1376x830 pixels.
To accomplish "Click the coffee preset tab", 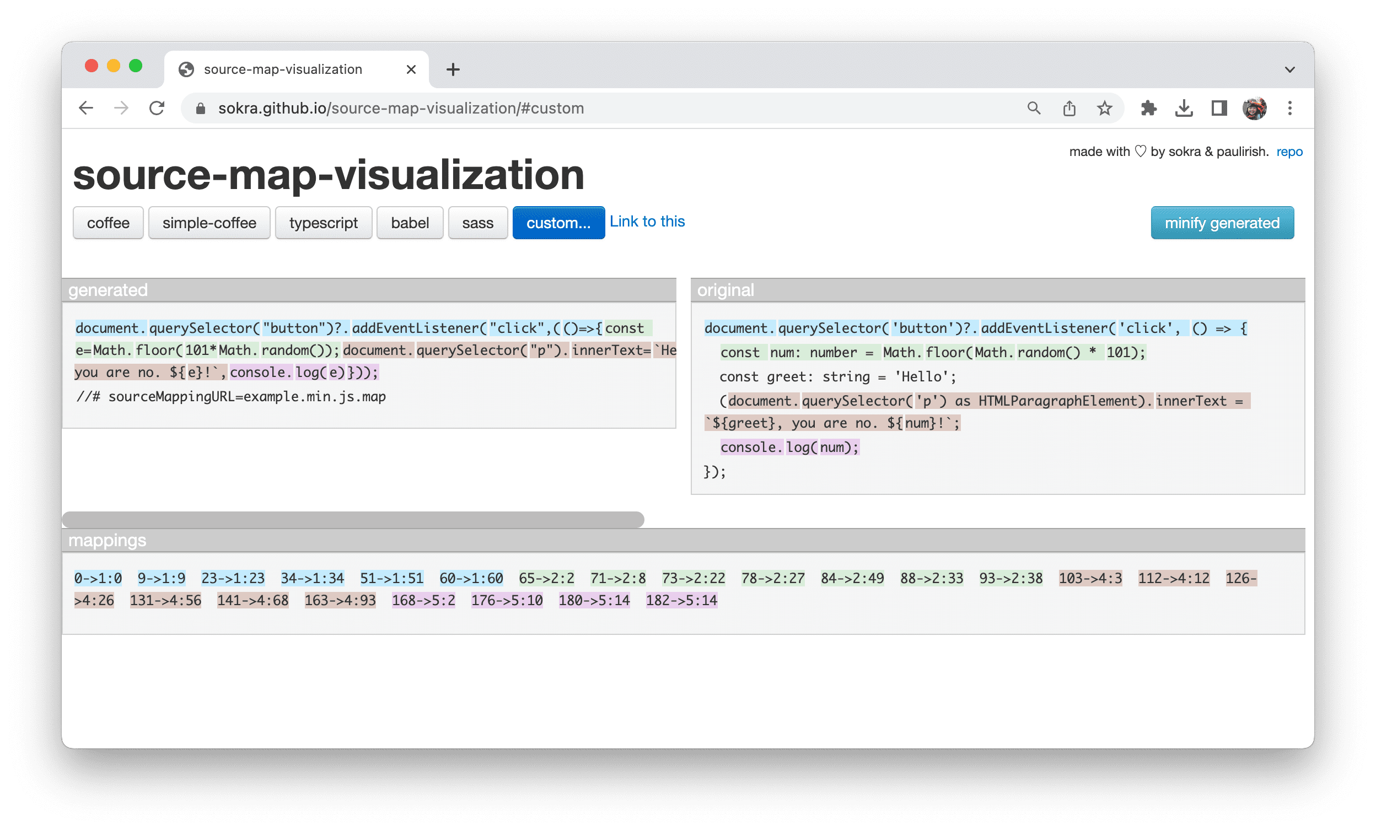I will (108, 222).
